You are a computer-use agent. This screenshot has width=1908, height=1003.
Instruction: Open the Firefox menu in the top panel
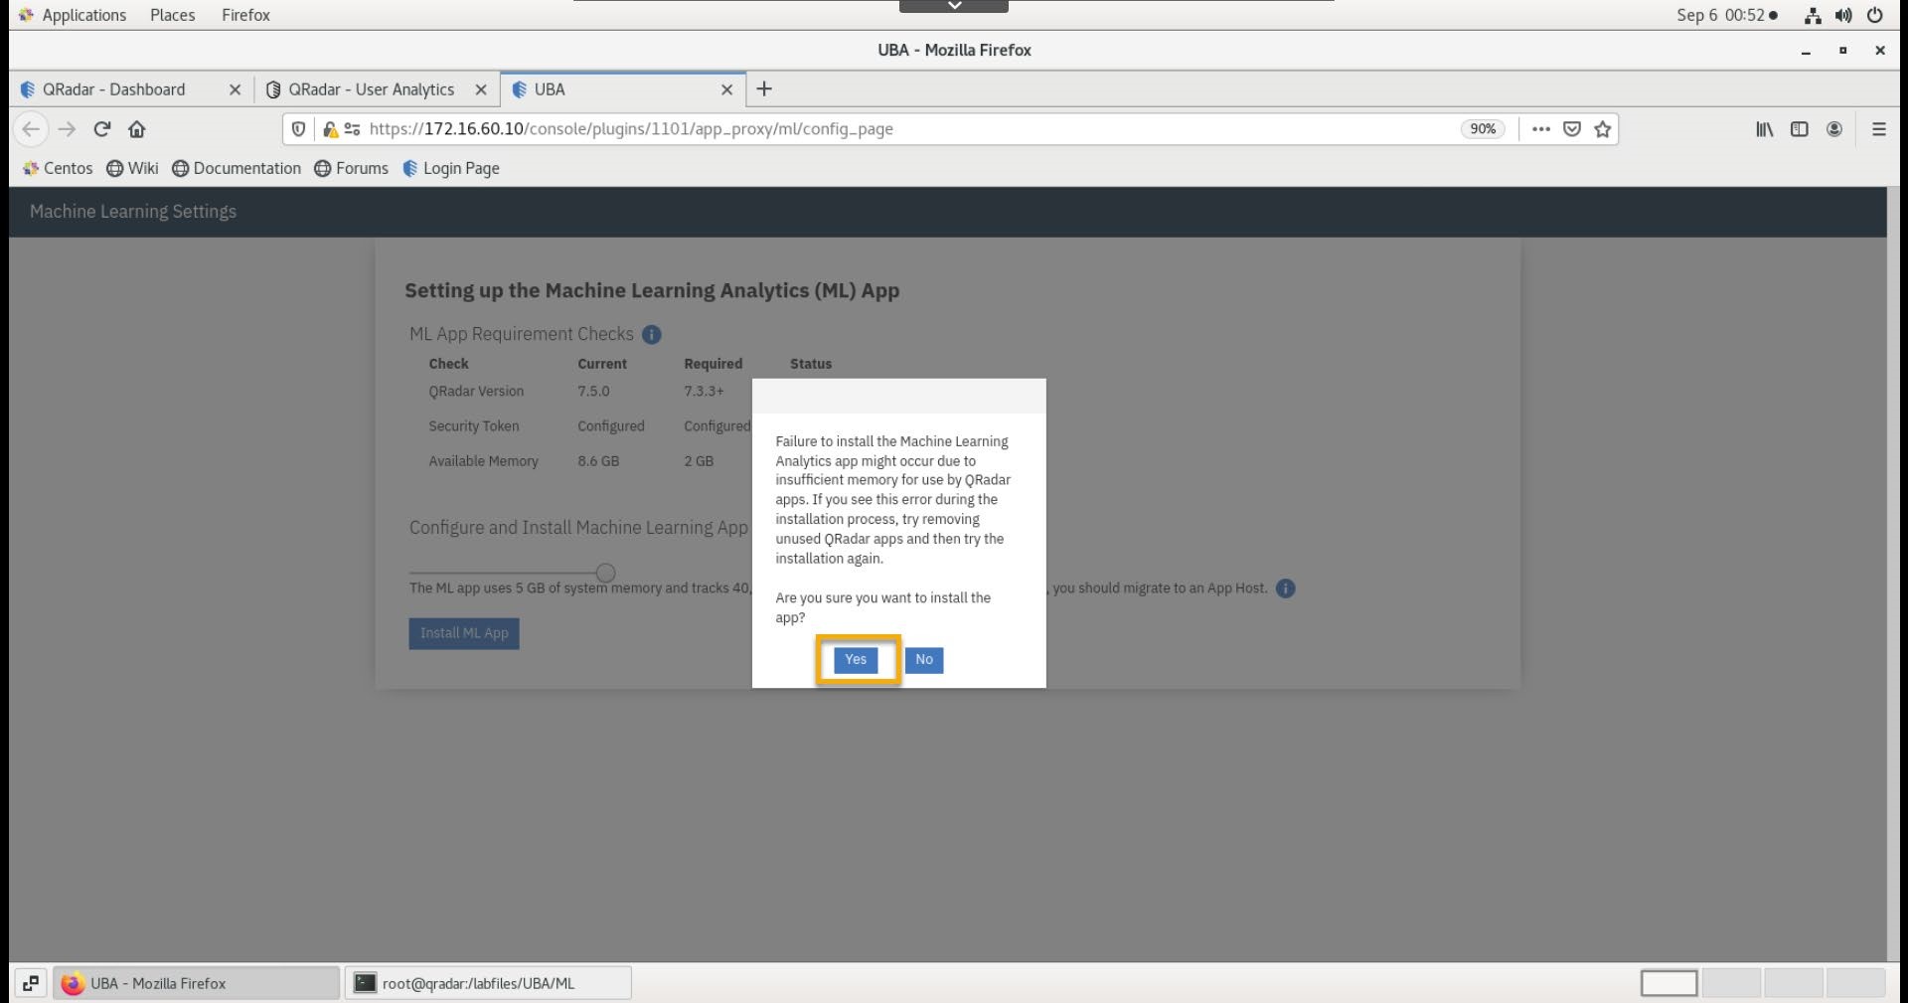click(x=246, y=15)
